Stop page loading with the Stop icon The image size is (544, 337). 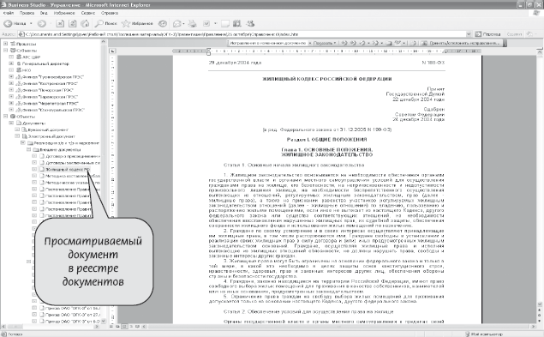(x=60, y=24)
